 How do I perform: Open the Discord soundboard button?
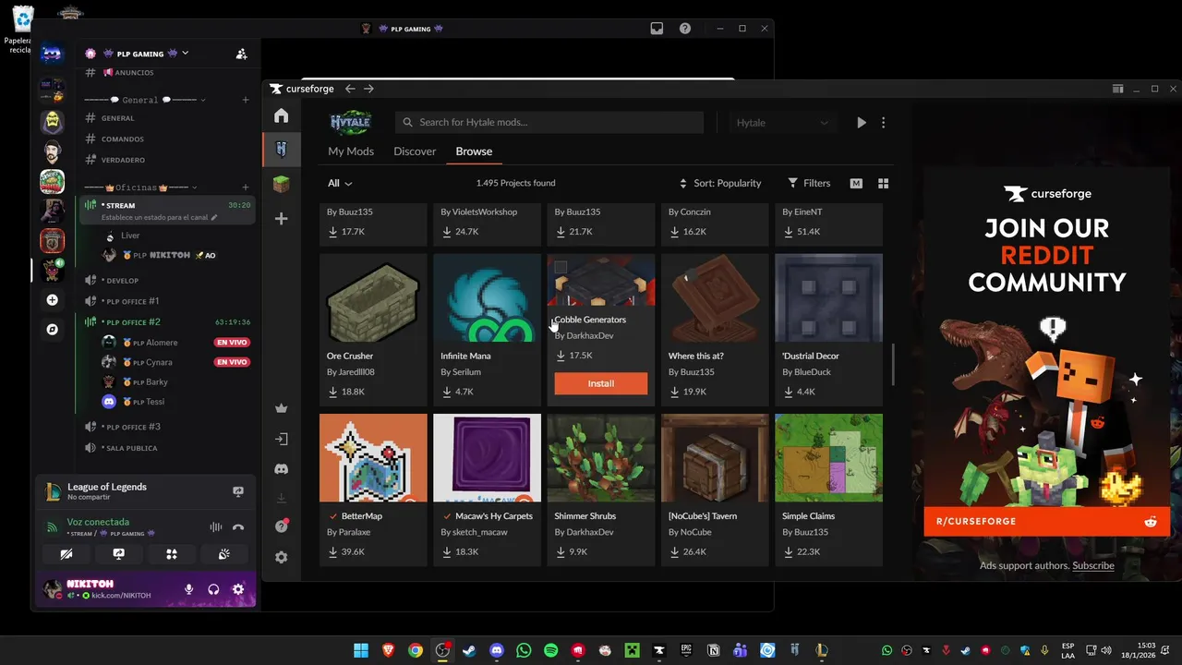(x=224, y=554)
